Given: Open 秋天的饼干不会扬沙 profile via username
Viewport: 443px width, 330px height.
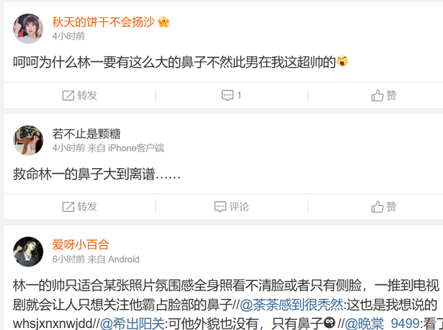Looking at the screenshot, I should coord(103,22).
